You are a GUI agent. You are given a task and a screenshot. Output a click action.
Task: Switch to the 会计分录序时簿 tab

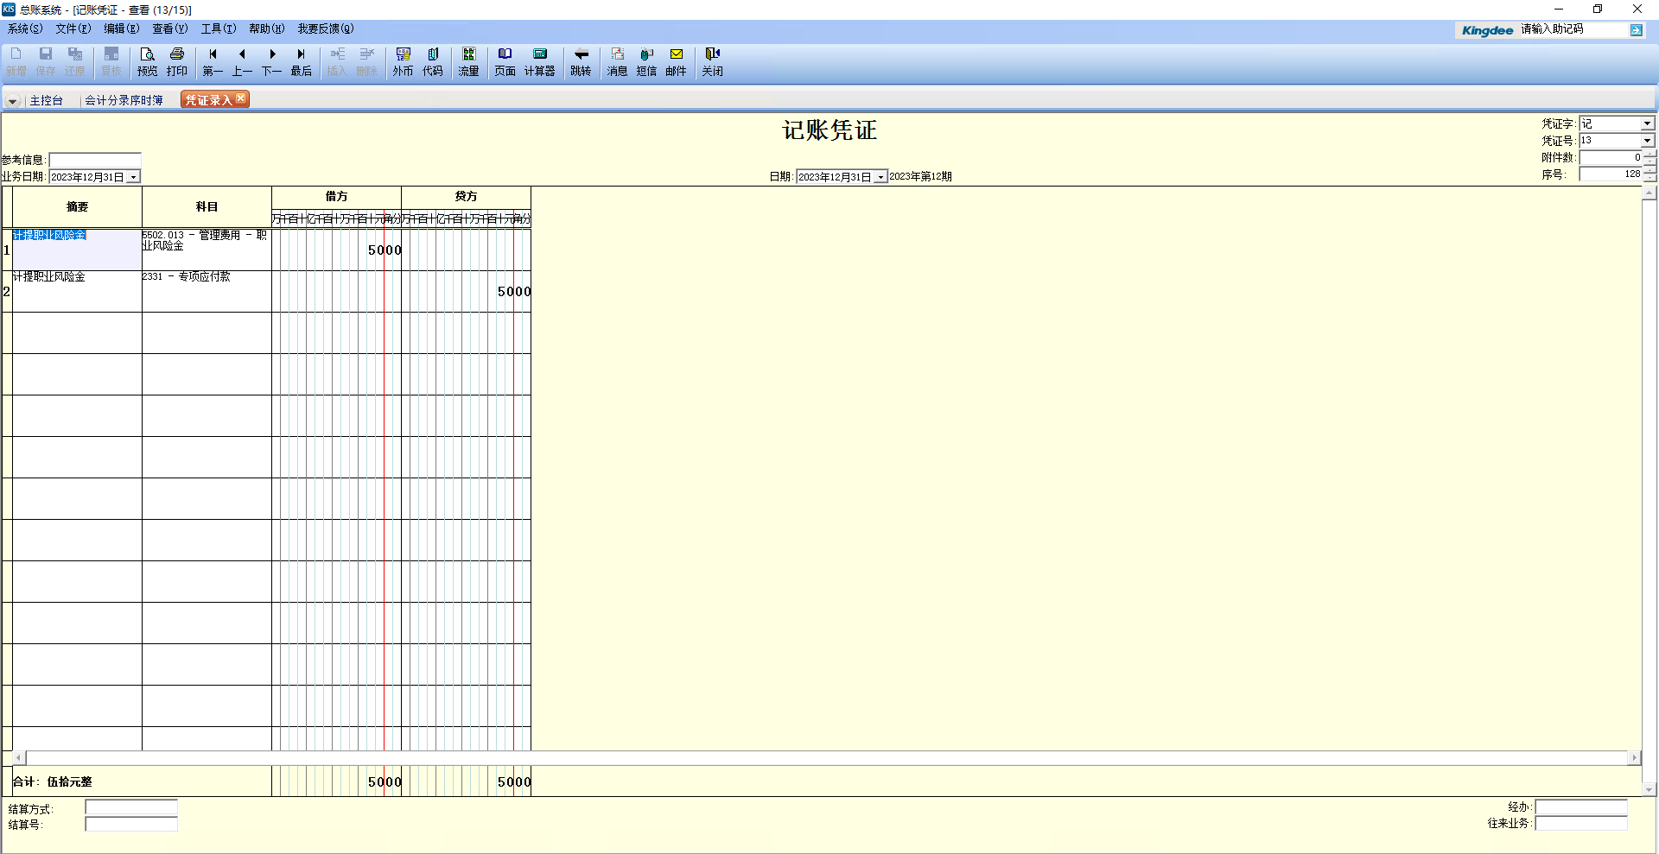[124, 100]
